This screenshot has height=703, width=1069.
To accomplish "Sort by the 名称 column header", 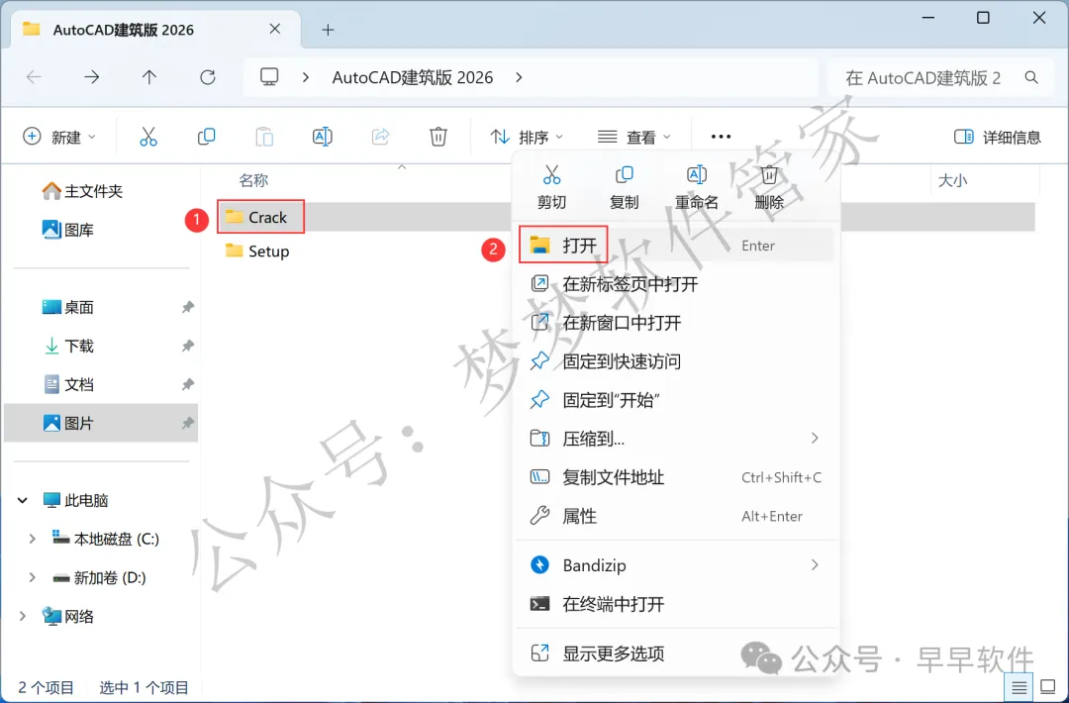I will (x=253, y=180).
